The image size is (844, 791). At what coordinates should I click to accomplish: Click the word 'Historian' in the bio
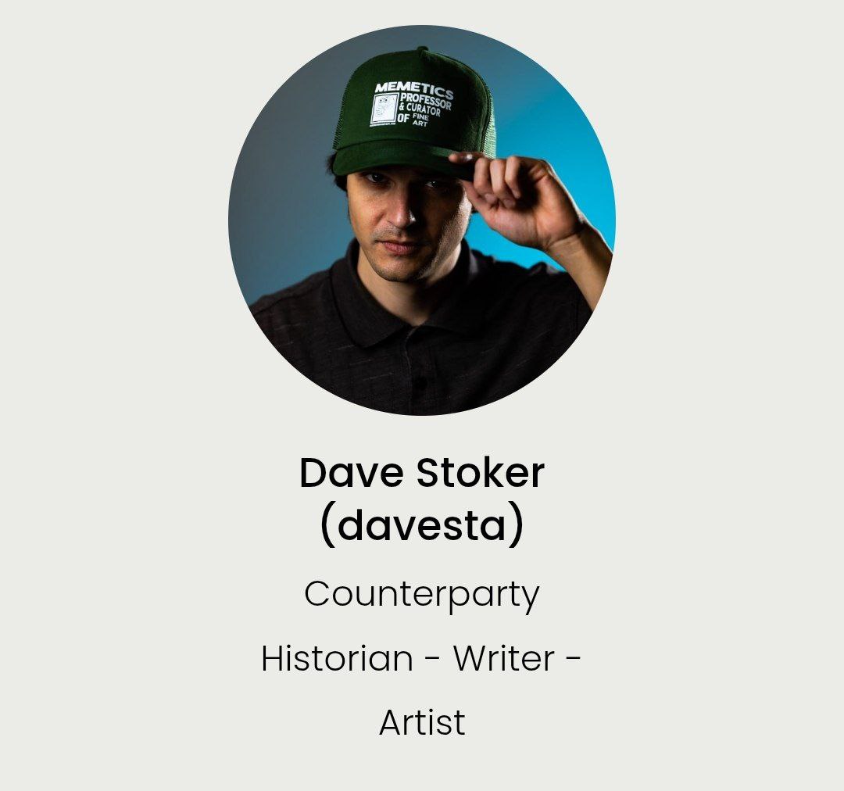pos(337,658)
